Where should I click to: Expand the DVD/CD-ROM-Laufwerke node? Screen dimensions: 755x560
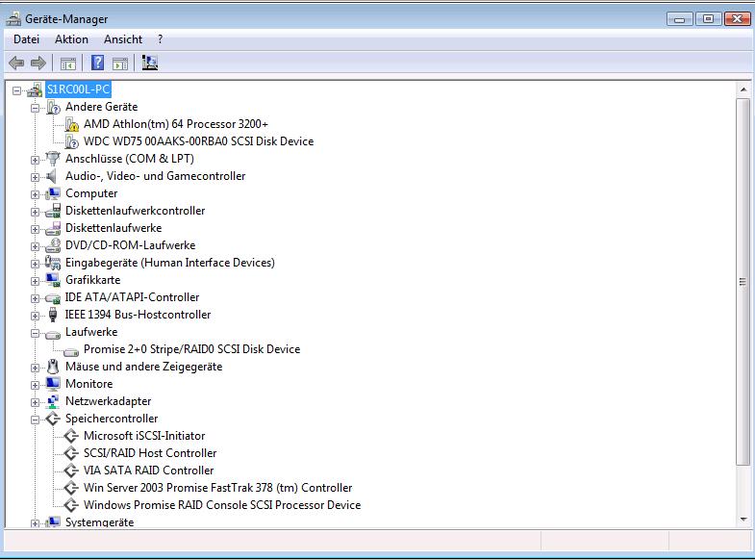pos(36,246)
